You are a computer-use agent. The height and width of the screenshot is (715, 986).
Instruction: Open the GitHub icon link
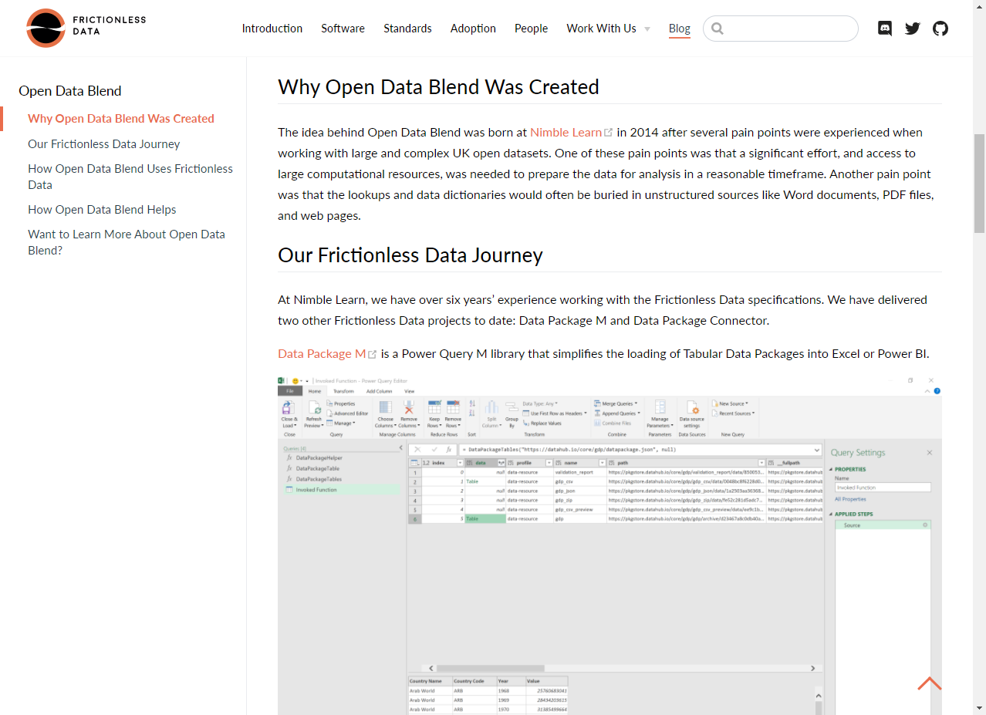[x=940, y=29]
